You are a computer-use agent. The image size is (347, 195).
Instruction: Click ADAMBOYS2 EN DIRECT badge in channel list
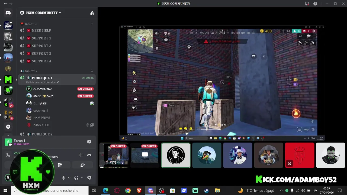[85, 89]
